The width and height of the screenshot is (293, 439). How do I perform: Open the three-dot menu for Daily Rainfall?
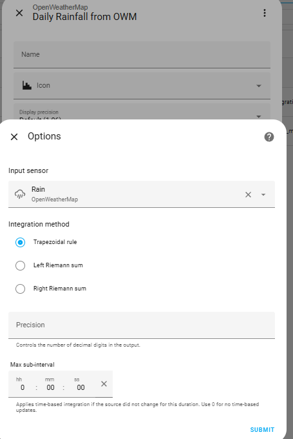coord(265,13)
